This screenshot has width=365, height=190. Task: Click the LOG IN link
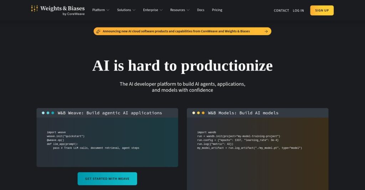coord(298,10)
